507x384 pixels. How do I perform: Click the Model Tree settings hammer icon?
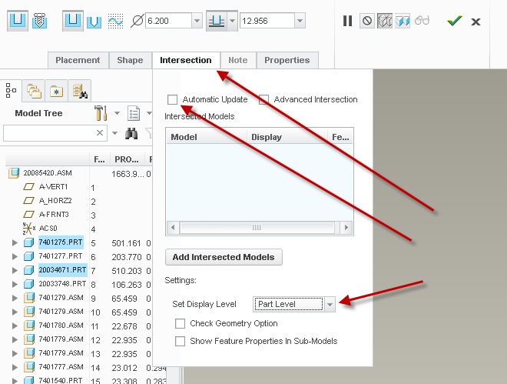coord(101,113)
